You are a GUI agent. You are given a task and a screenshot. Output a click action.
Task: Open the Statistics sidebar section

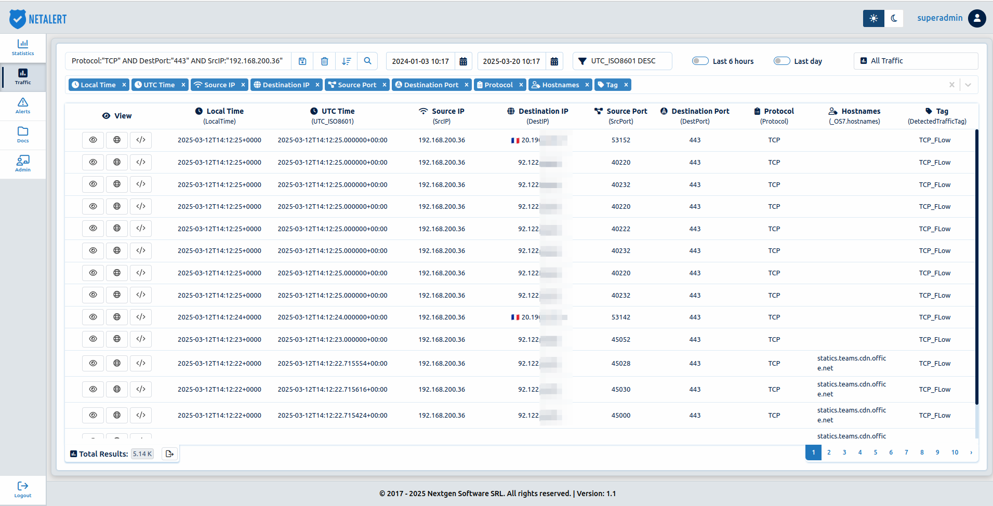click(23, 48)
